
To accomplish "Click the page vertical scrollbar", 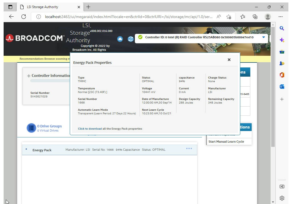I will point(273,83).
